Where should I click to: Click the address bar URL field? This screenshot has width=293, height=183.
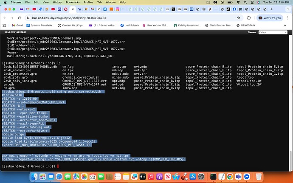coord(134,18)
